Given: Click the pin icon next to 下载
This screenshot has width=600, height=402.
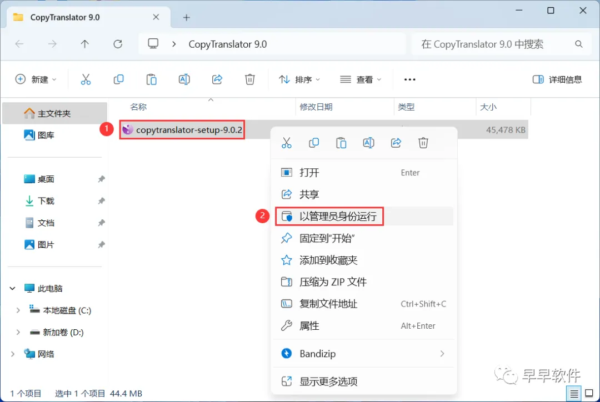Looking at the screenshot, I should click(101, 201).
